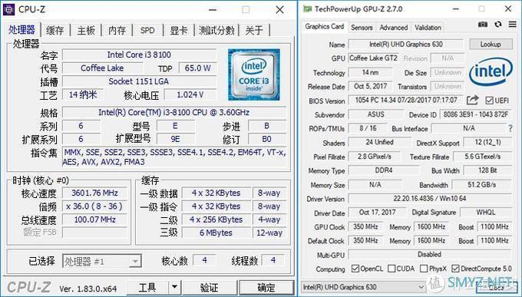
Task: Click the 核心电压 value 1.024 V
Action: coord(190,94)
